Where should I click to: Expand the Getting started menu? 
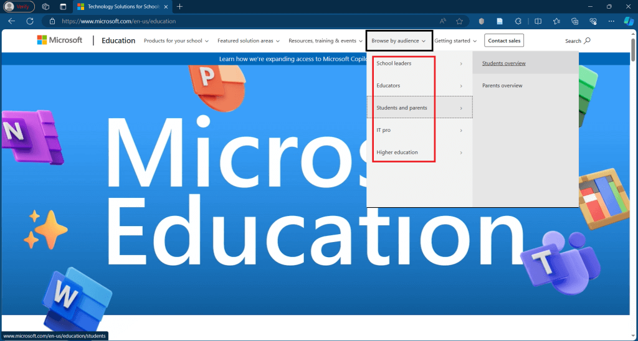pos(455,40)
